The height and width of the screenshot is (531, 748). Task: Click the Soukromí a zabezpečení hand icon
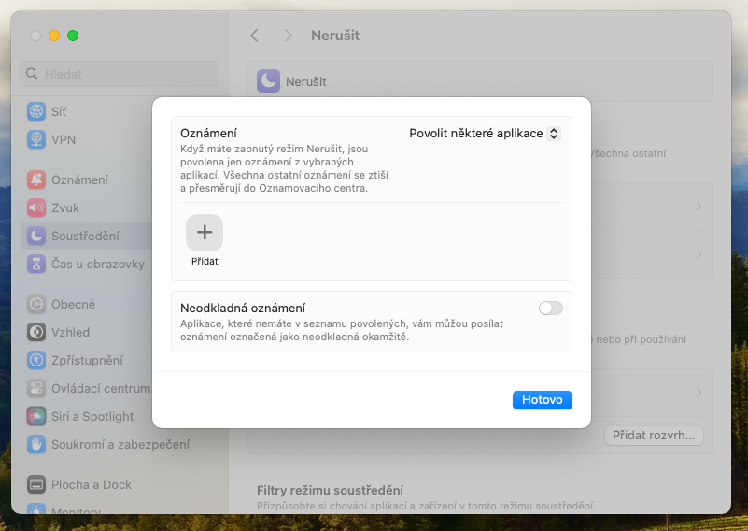(x=36, y=444)
